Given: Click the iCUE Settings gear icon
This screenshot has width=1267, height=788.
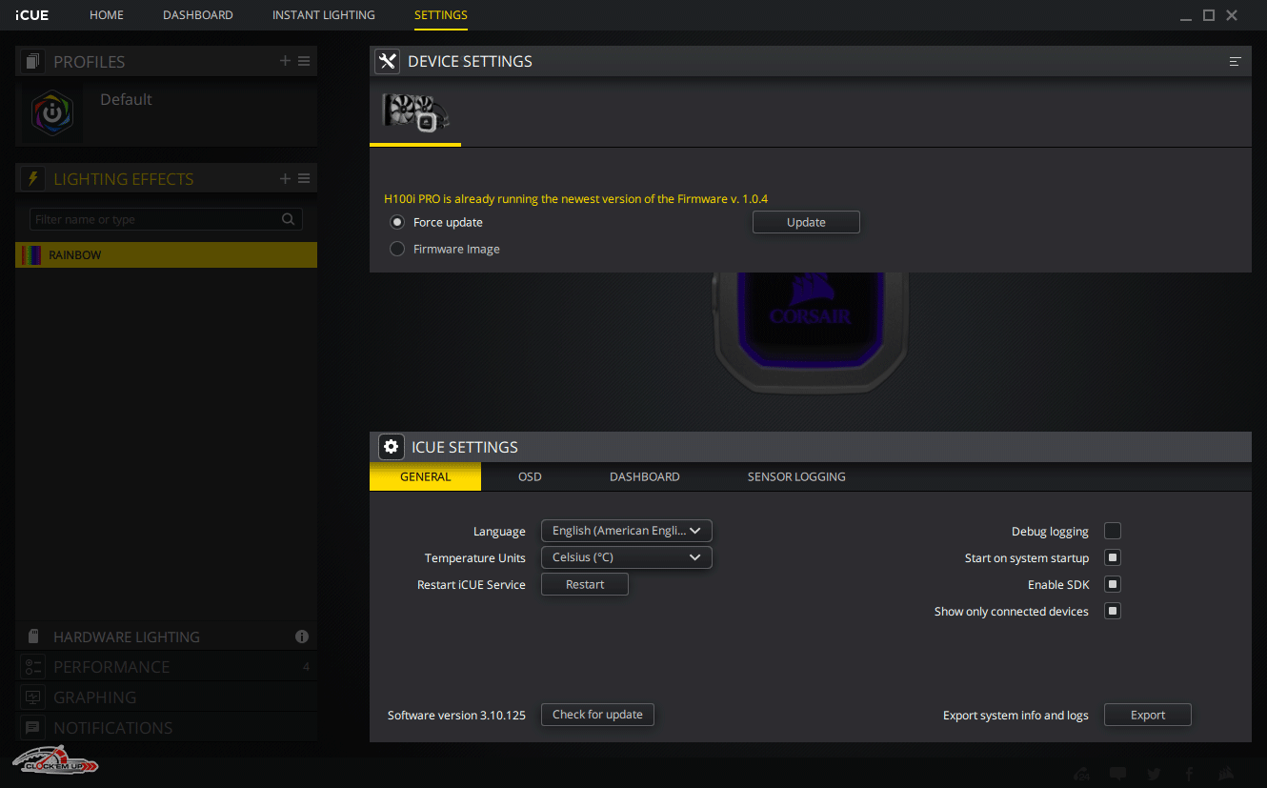Looking at the screenshot, I should 391,447.
